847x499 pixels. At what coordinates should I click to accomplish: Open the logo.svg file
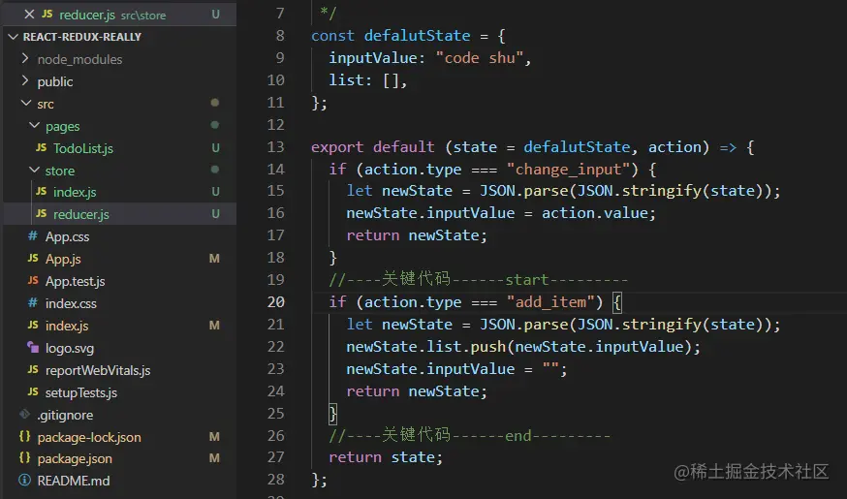69,348
